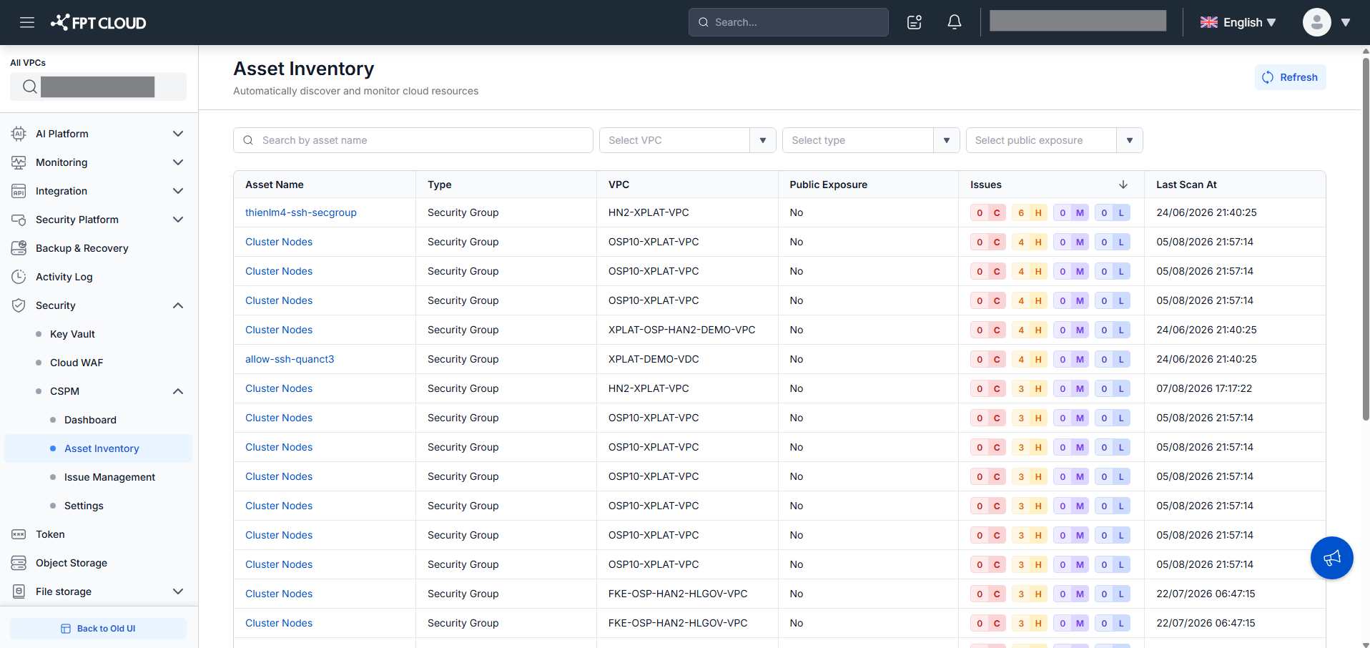Click the Security shield icon
Screen dimensions: 1370x648
point(19,305)
